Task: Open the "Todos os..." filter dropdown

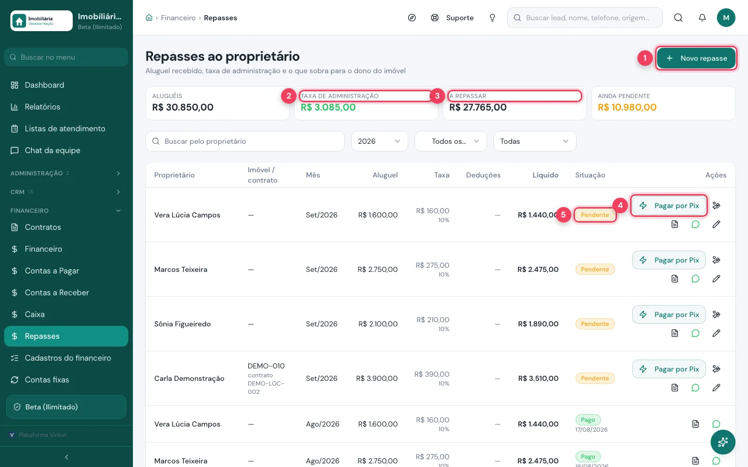Action: (x=451, y=141)
